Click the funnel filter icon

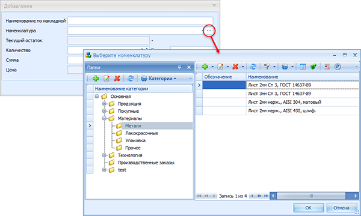pyautogui.click(x=267, y=67)
